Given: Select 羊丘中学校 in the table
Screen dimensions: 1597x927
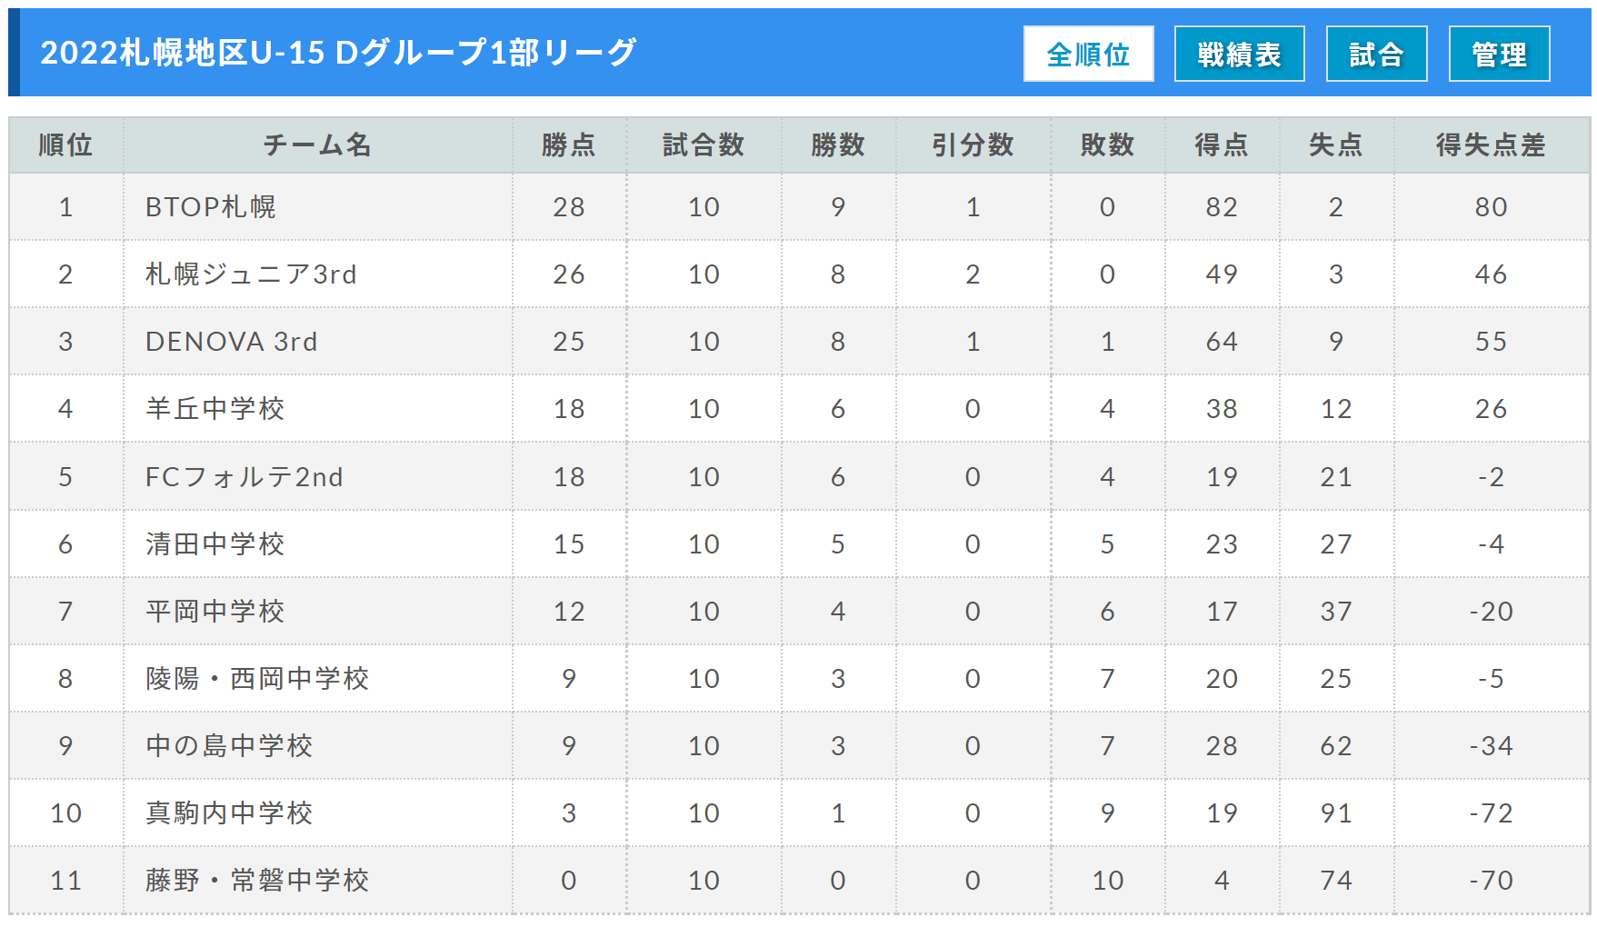Looking at the screenshot, I should tap(215, 409).
